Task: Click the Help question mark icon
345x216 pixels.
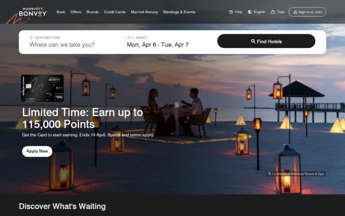Action: coord(231,12)
